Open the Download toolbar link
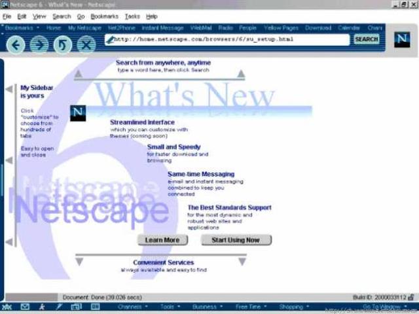419x314 pixels. [x=318, y=27]
